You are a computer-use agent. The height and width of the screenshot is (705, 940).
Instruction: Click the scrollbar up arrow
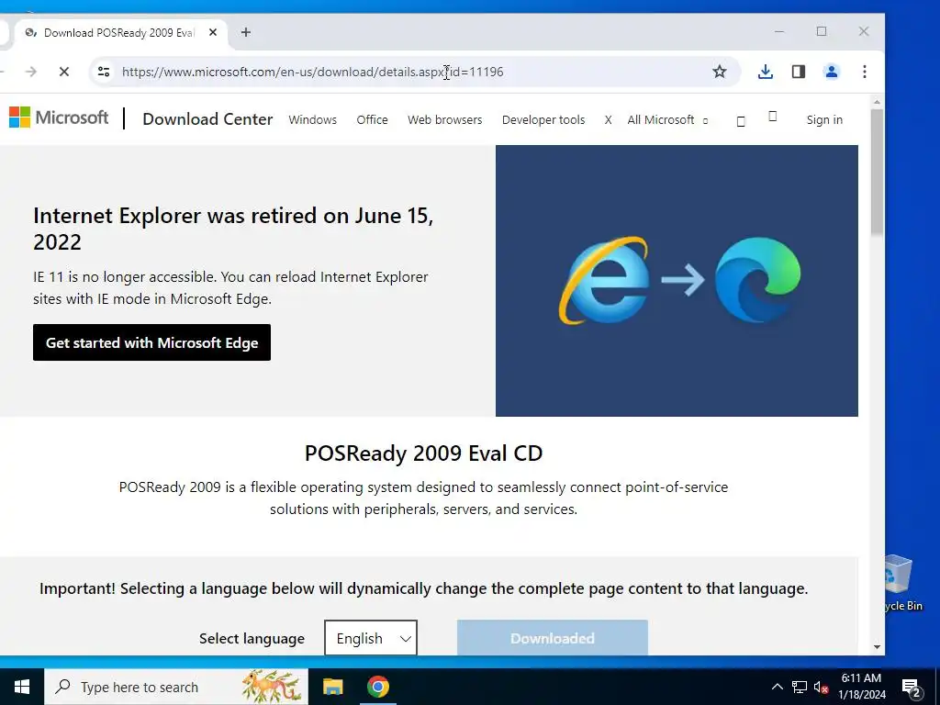[877, 102]
